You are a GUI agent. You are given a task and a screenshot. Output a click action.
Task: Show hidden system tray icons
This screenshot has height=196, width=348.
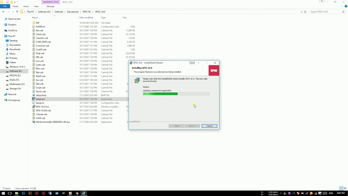point(281,193)
